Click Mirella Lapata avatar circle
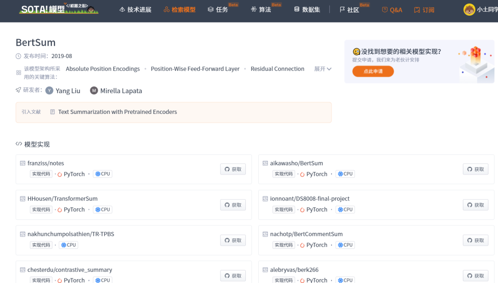The image size is (498, 283). point(94,90)
